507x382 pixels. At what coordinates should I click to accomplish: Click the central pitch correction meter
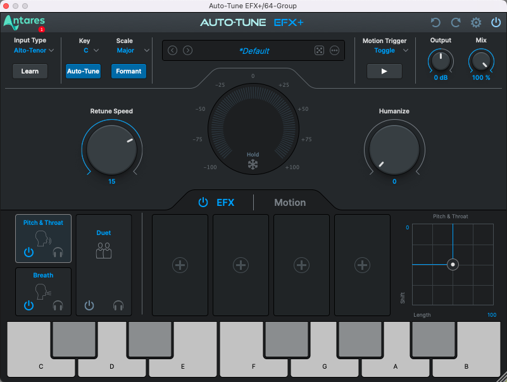(x=253, y=129)
